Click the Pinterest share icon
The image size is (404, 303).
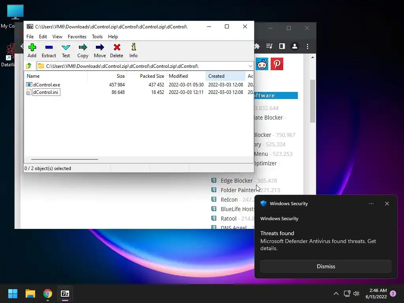(x=277, y=64)
